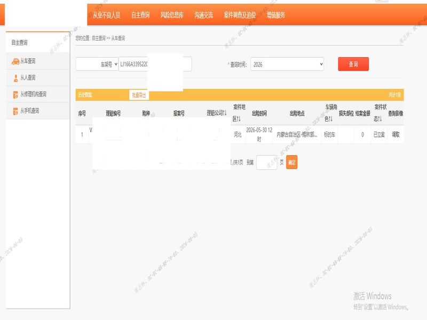Click the 河北 region cell
The image size is (427, 320).
tap(238, 134)
